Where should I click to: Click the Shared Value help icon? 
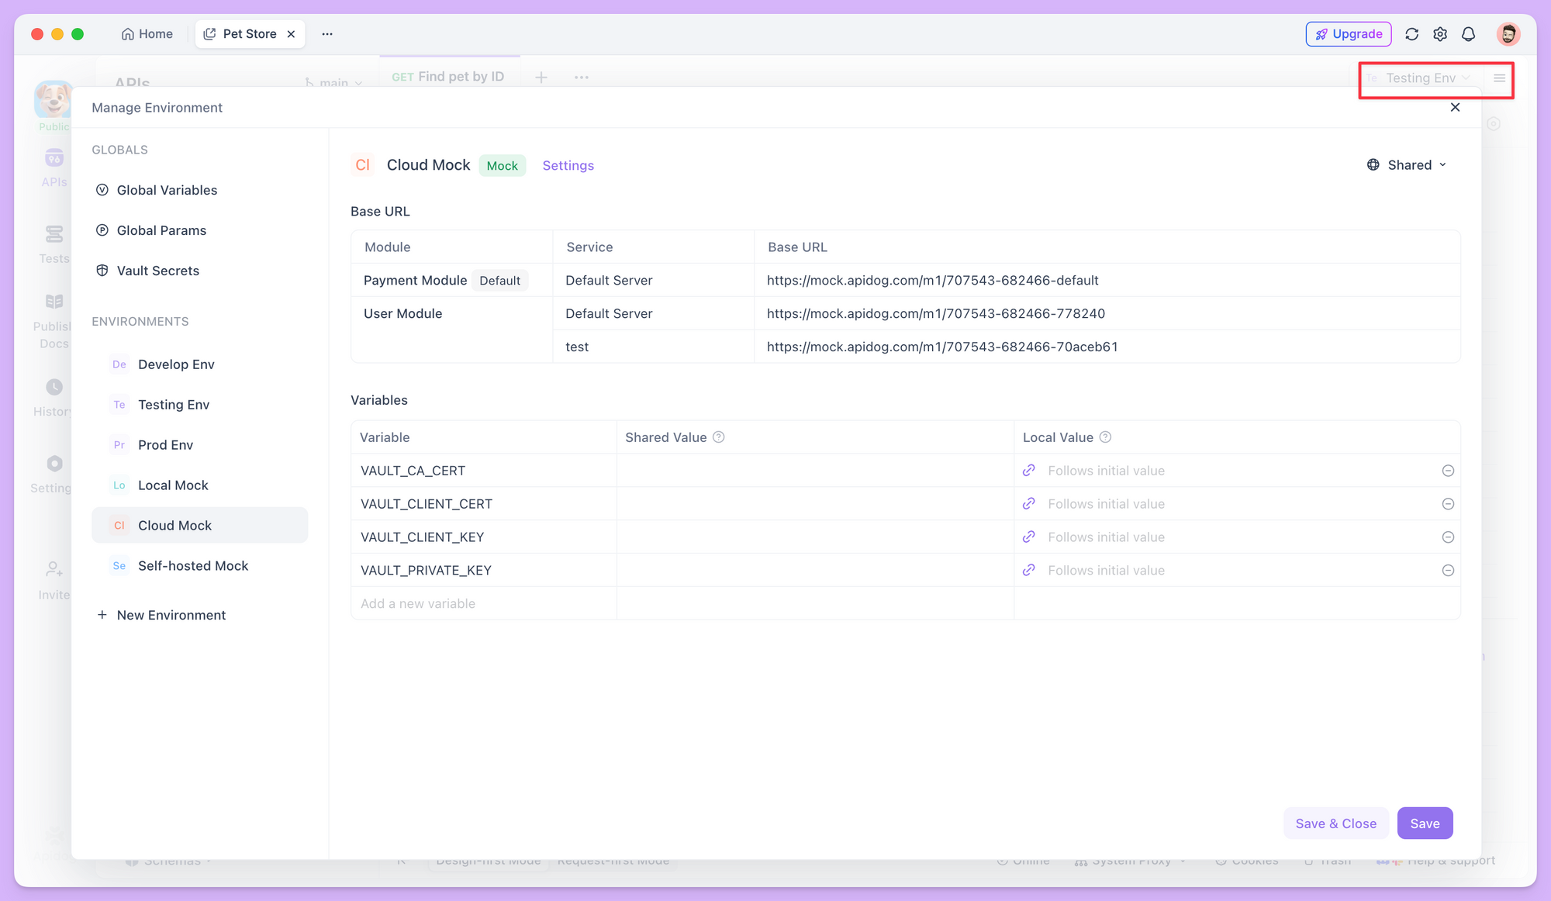pyautogui.click(x=719, y=437)
